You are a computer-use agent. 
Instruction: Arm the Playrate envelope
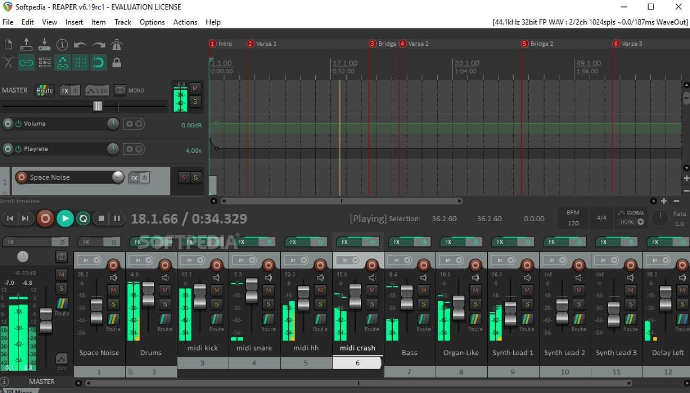[x=7, y=149]
